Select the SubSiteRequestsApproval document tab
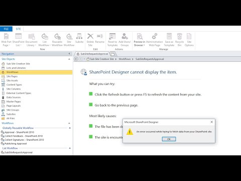 tap(92, 54)
